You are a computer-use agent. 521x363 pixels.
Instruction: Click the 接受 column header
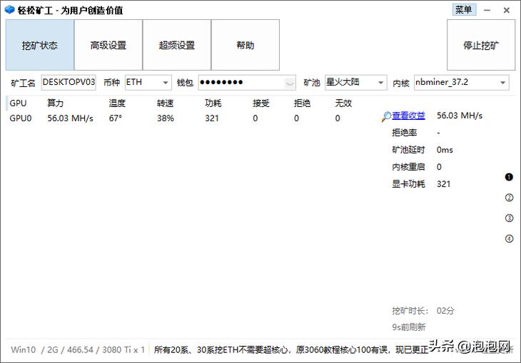click(x=260, y=103)
